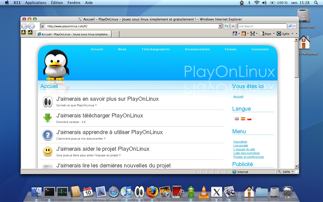Expand the Home button dropdown arrow

pyautogui.click(x=239, y=34)
